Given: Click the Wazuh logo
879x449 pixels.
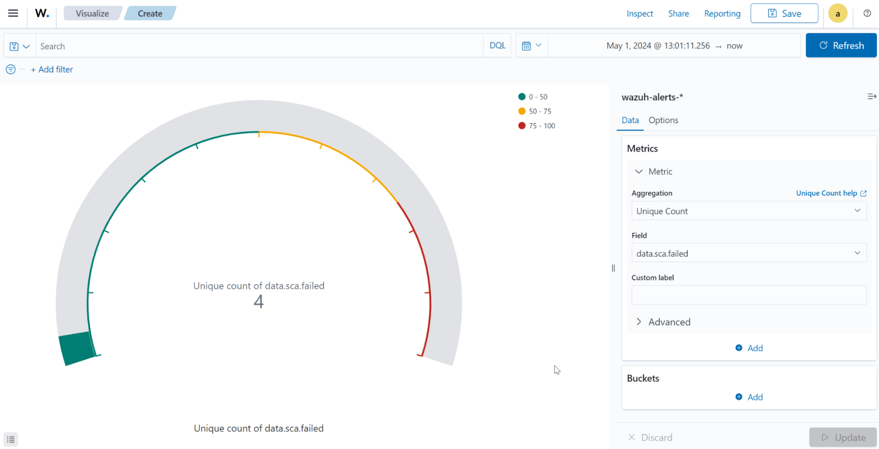Looking at the screenshot, I should coord(41,13).
